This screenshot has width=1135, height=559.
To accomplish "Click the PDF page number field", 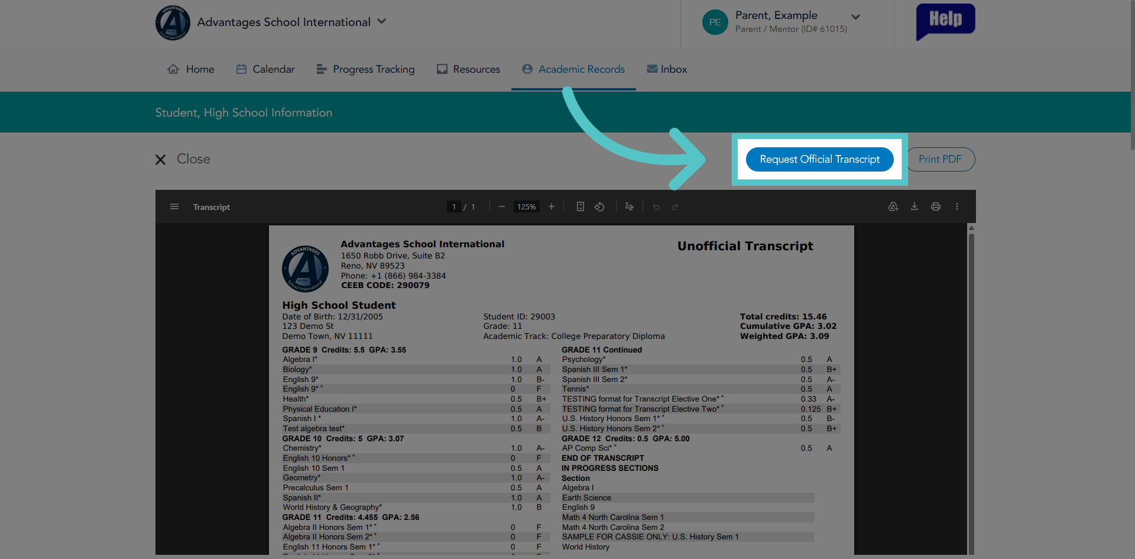I will pyautogui.click(x=453, y=206).
